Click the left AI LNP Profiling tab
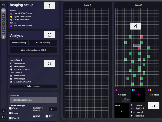The height and width of the screenshot is (122, 162). (x=19, y=42)
